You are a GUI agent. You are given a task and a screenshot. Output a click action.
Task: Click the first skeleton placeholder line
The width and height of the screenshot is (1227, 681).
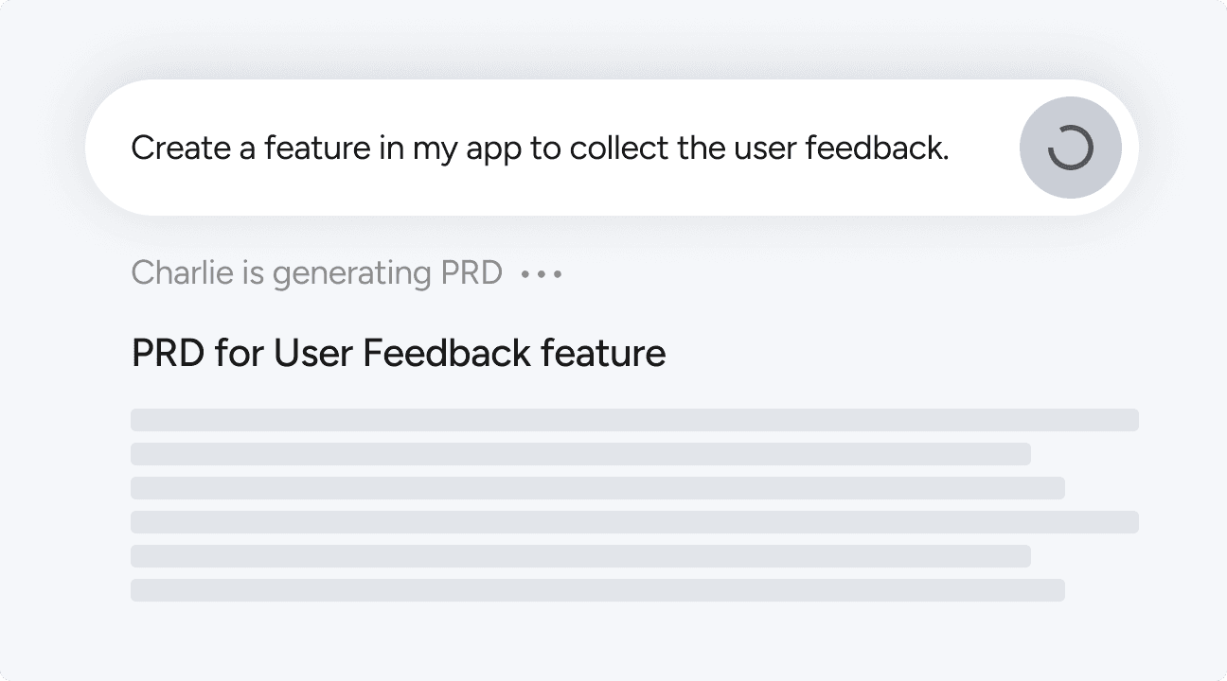tap(634, 420)
